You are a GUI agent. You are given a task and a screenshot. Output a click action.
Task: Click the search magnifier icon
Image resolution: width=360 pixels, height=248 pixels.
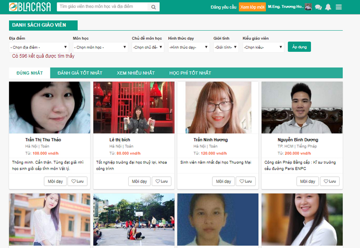click(153, 7)
